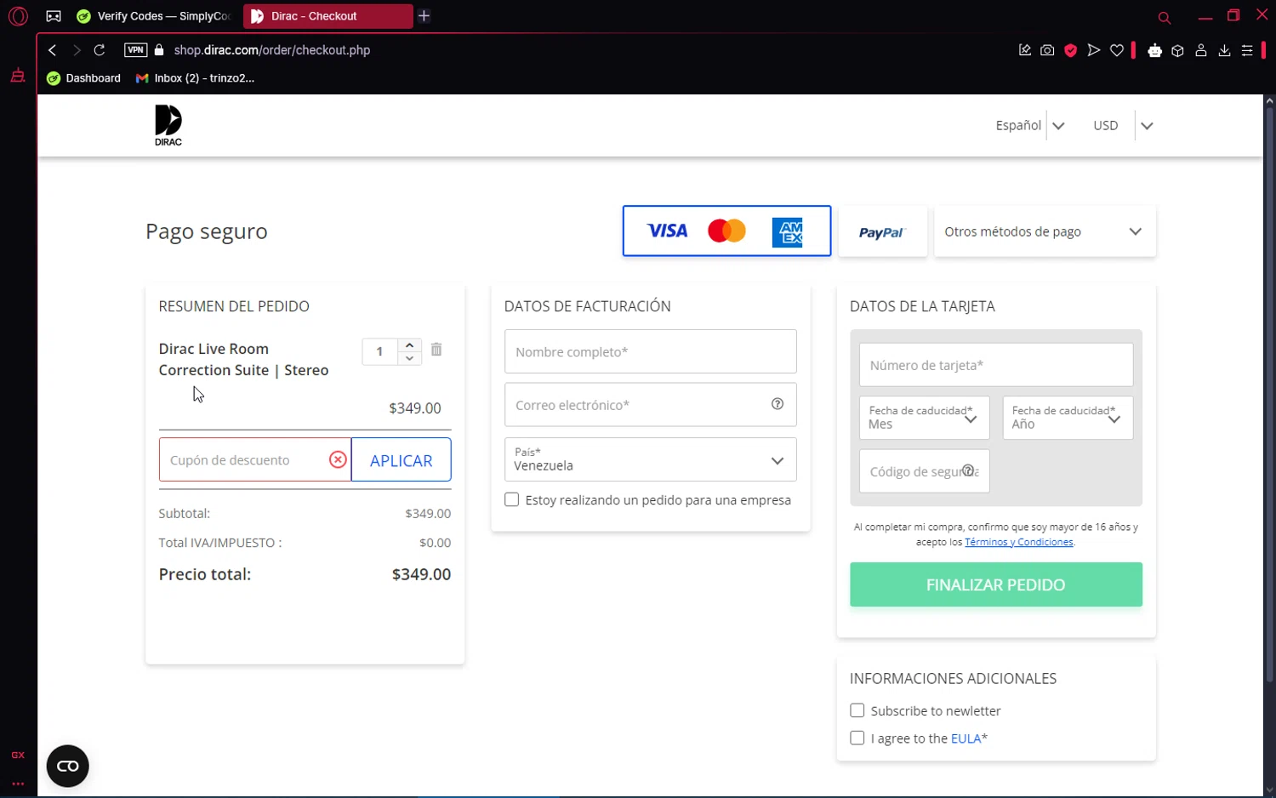
Task: Click FINALIZAR PEDIDO button
Action: pyautogui.click(x=996, y=584)
